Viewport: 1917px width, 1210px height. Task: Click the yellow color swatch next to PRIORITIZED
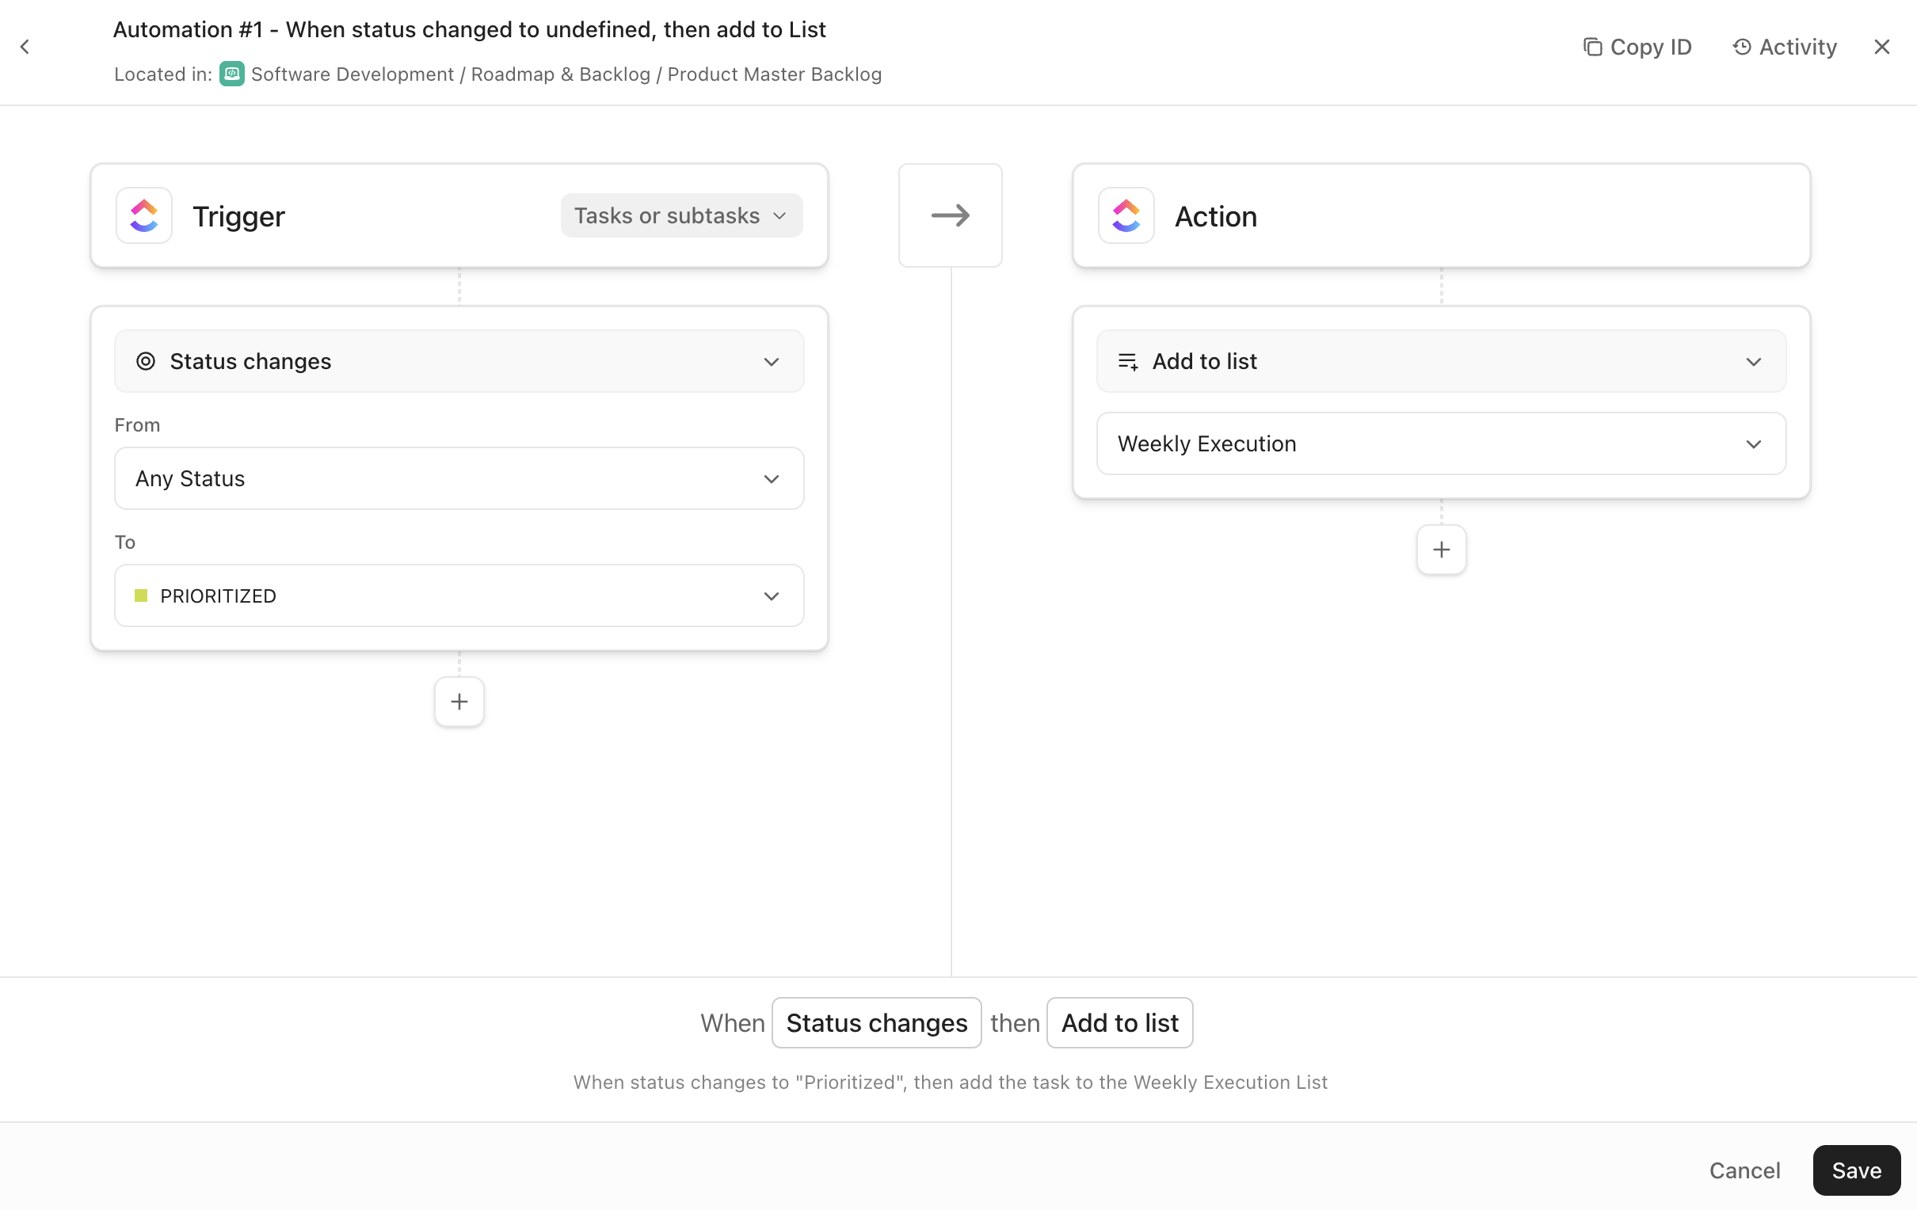coord(142,595)
